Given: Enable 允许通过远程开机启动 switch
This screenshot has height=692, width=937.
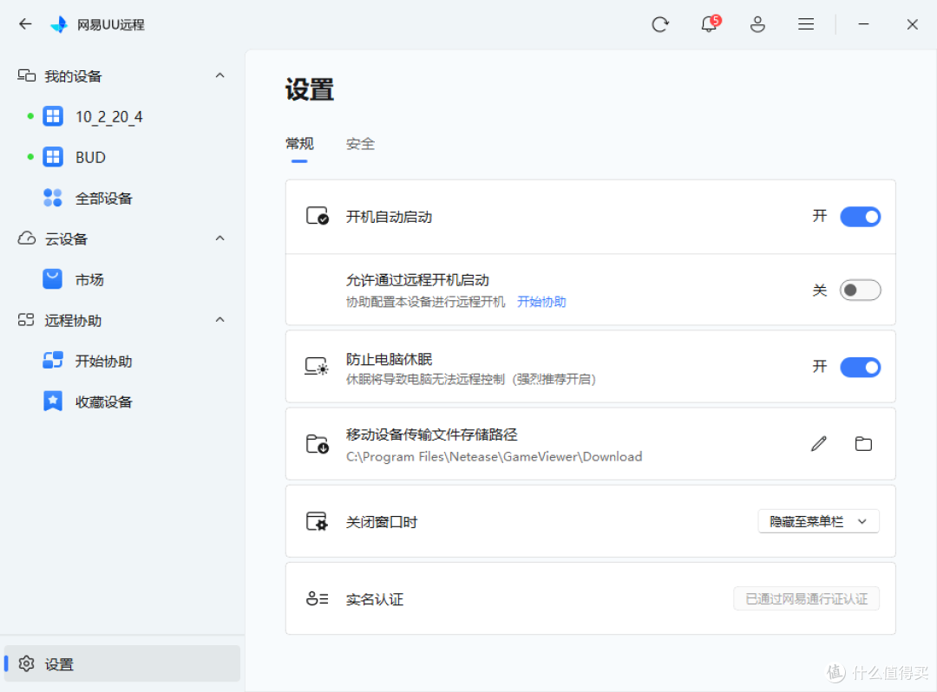Looking at the screenshot, I should (861, 291).
